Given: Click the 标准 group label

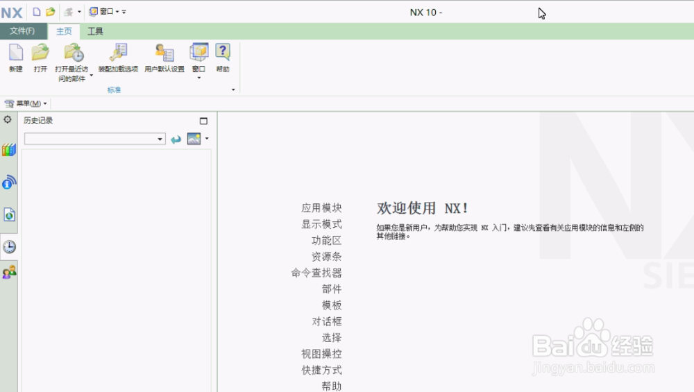Looking at the screenshot, I should click(x=115, y=90).
